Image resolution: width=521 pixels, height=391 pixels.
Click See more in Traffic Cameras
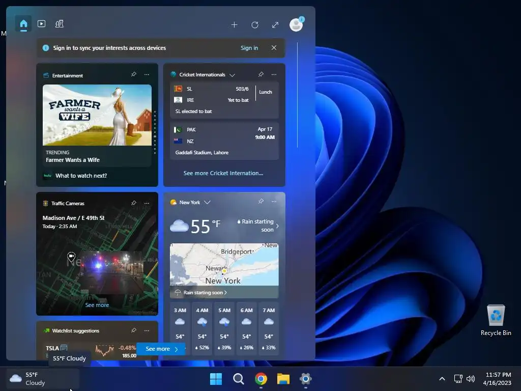(x=97, y=305)
